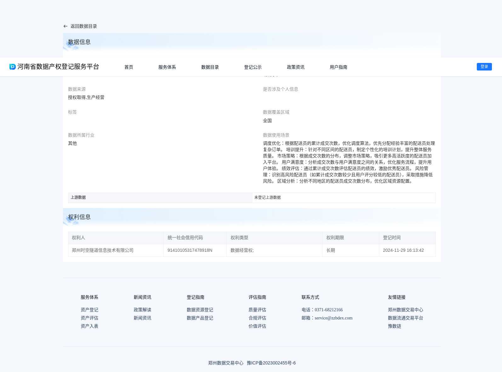
Task: Click the 未登记上游数据 cell
Action: pos(344,198)
